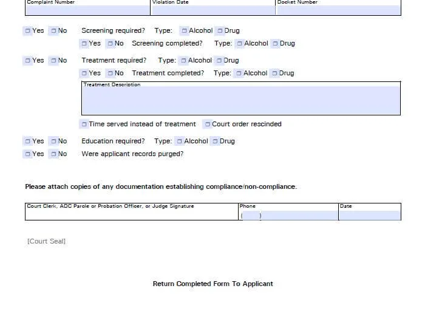Click the attach copies of documentation sentence
The image size is (425, 314).
[161, 187]
